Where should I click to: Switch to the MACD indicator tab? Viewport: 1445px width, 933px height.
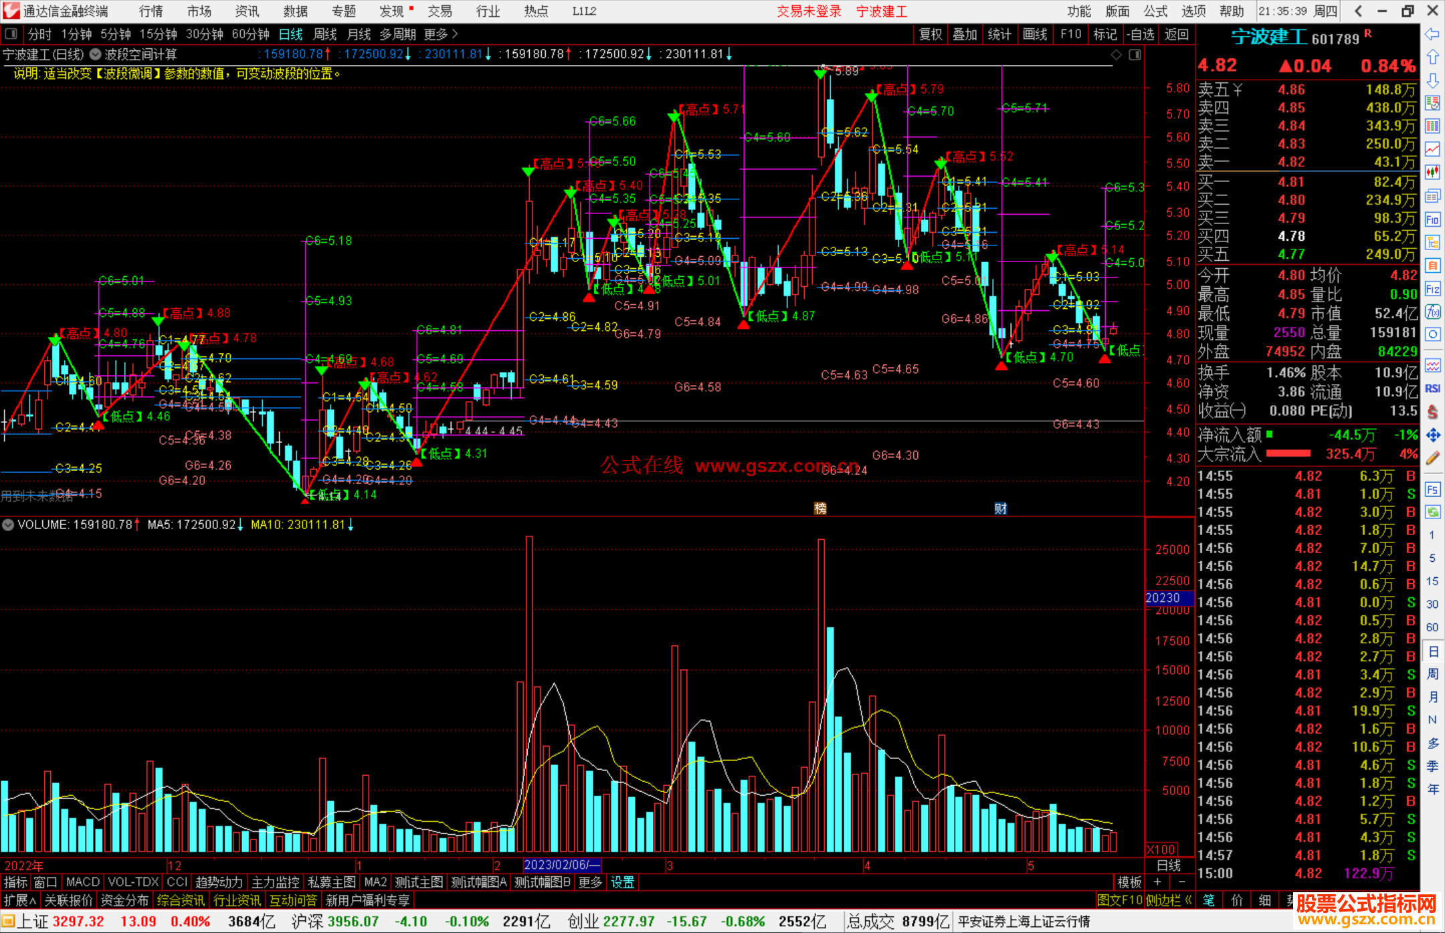82,882
